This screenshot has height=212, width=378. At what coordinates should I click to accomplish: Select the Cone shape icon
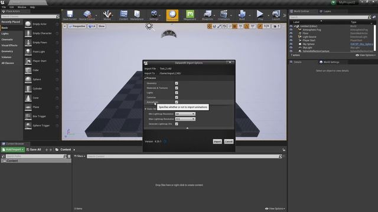pos(28,98)
